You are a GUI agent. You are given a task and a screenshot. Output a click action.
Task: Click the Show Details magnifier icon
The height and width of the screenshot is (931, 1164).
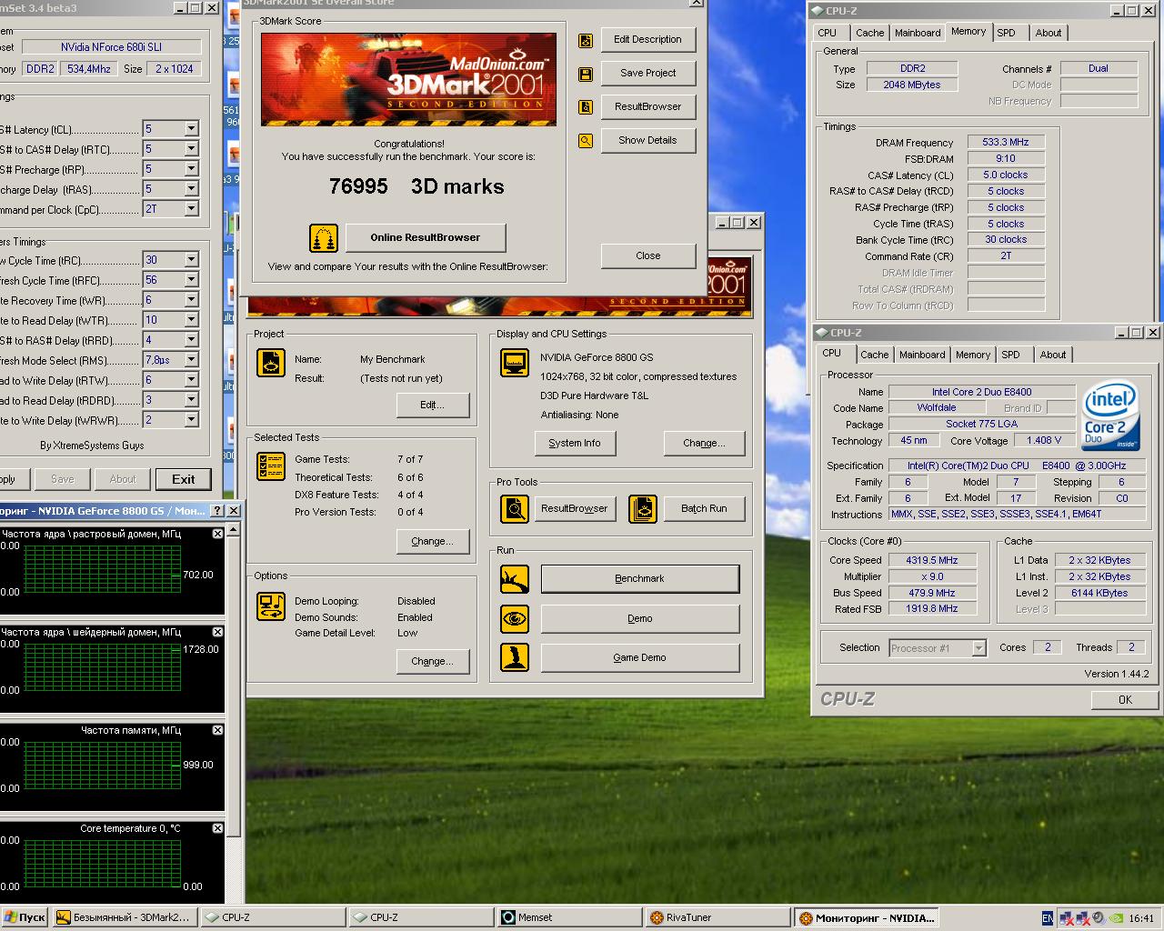(x=586, y=141)
